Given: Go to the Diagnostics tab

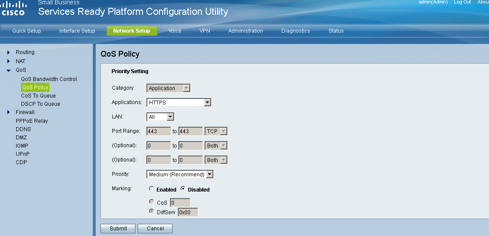Looking at the screenshot, I should click(x=295, y=31).
